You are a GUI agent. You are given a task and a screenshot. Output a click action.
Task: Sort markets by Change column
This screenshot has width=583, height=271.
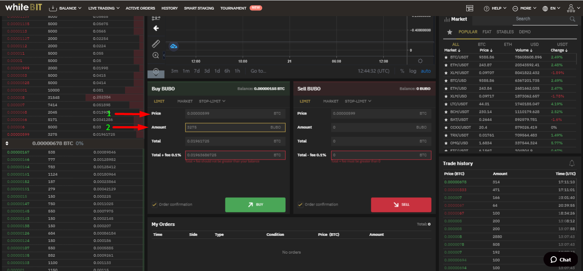[x=559, y=50]
